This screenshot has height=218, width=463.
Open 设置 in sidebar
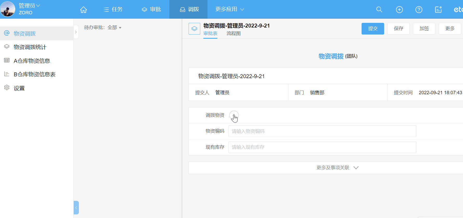coord(37,88)
